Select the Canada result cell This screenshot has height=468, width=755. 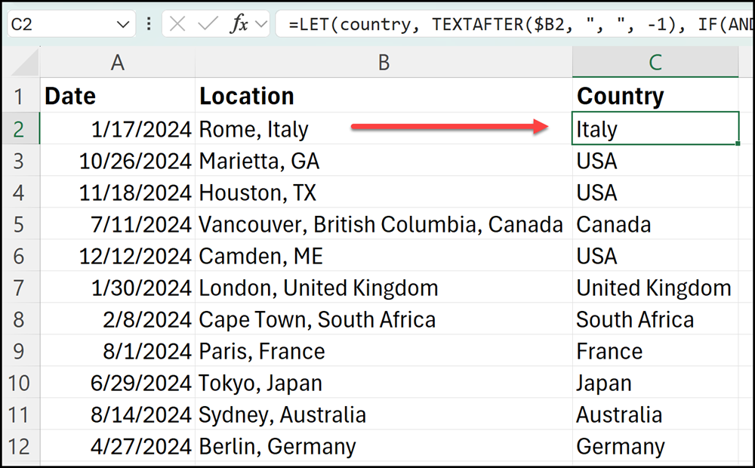pos(655,224)
